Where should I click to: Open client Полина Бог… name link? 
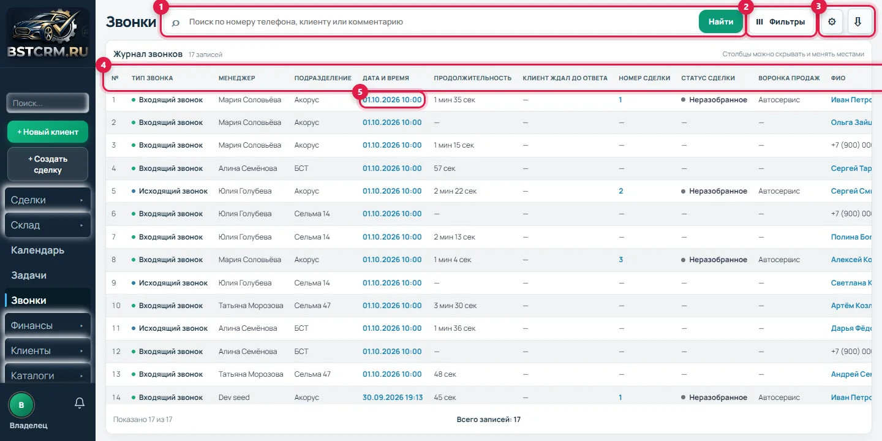[851, 237]
